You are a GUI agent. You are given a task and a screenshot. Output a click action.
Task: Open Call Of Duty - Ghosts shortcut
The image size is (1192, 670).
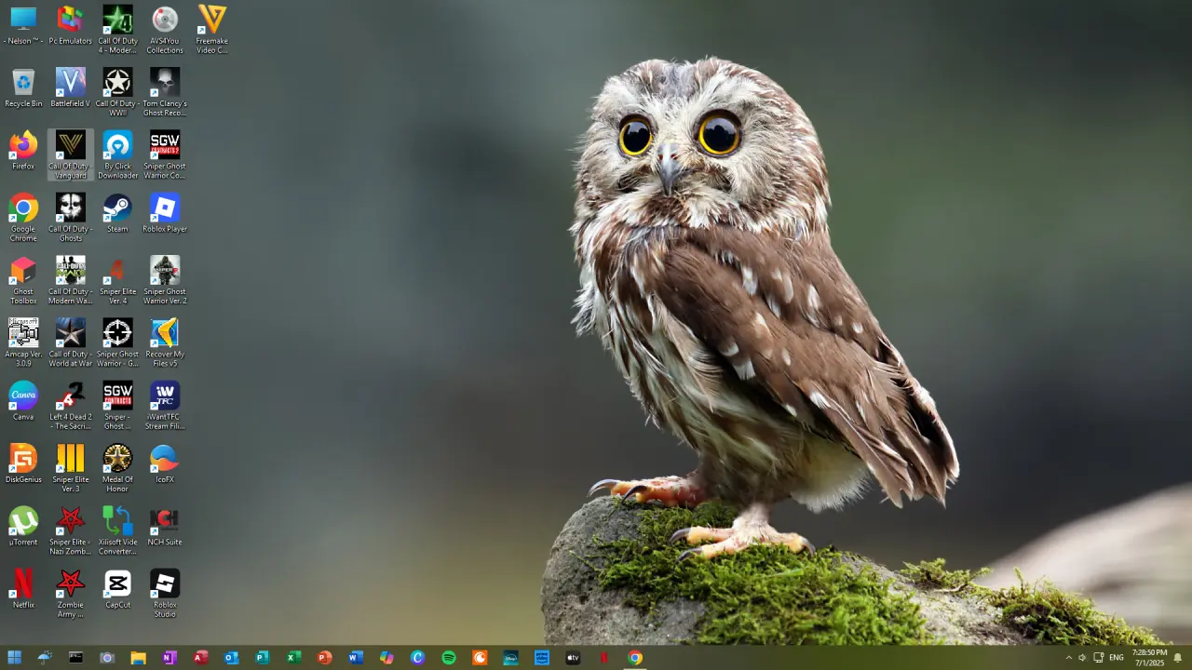[x=71, y=218]
